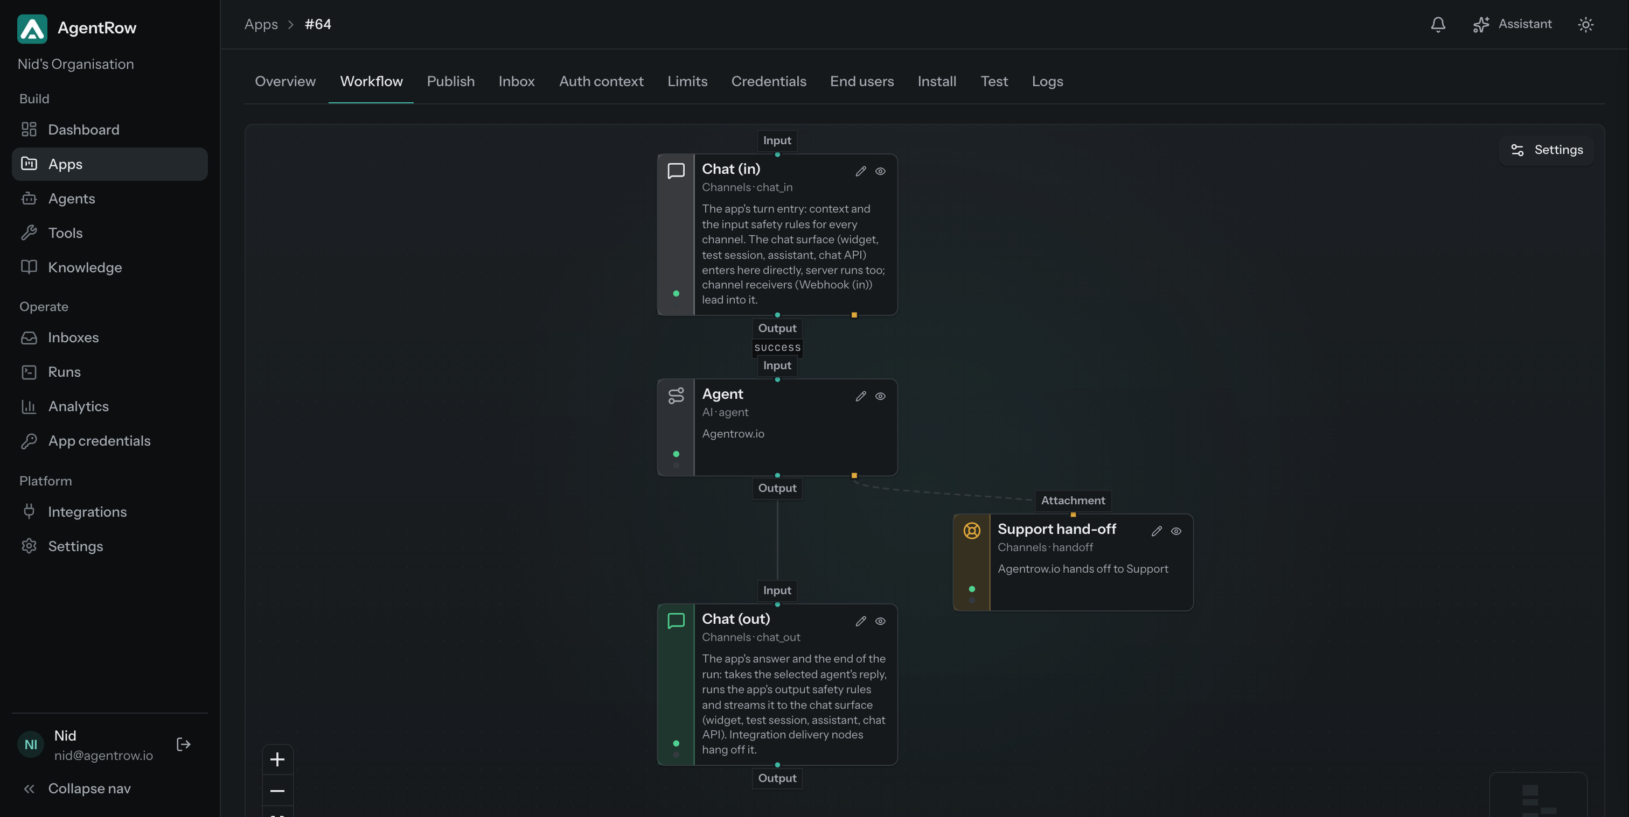Go to the Logs tab

(1047, 81)
